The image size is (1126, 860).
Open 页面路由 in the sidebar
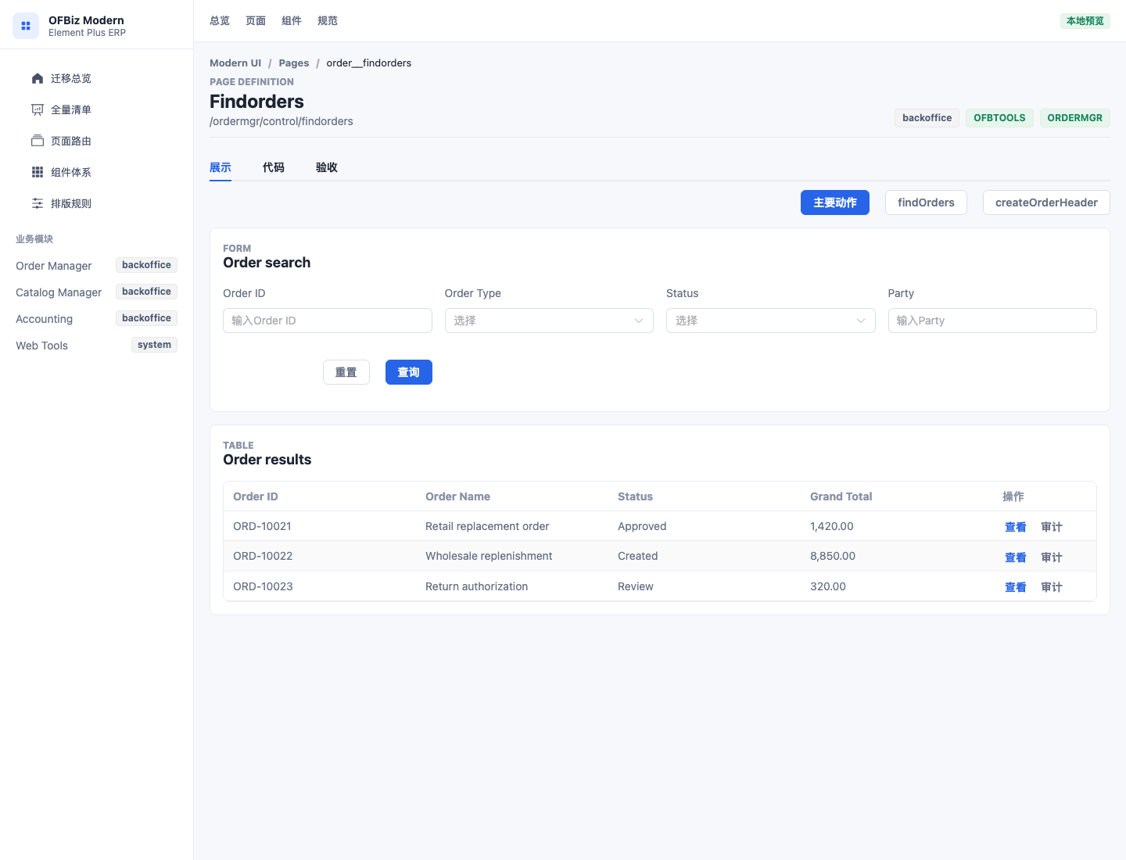[x=97, y=141]
